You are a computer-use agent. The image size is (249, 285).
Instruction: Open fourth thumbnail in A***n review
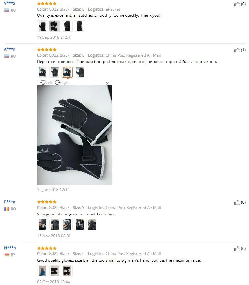pos(80,72)
